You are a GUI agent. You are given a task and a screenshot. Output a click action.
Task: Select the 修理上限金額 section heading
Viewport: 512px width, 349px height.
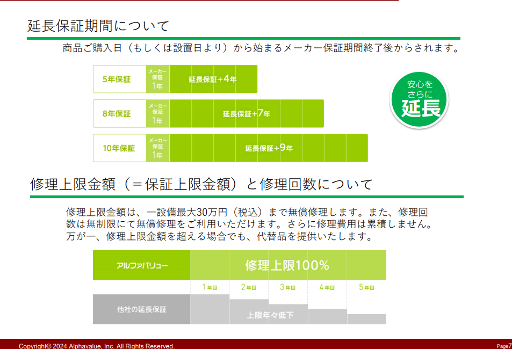coord(201,185)
